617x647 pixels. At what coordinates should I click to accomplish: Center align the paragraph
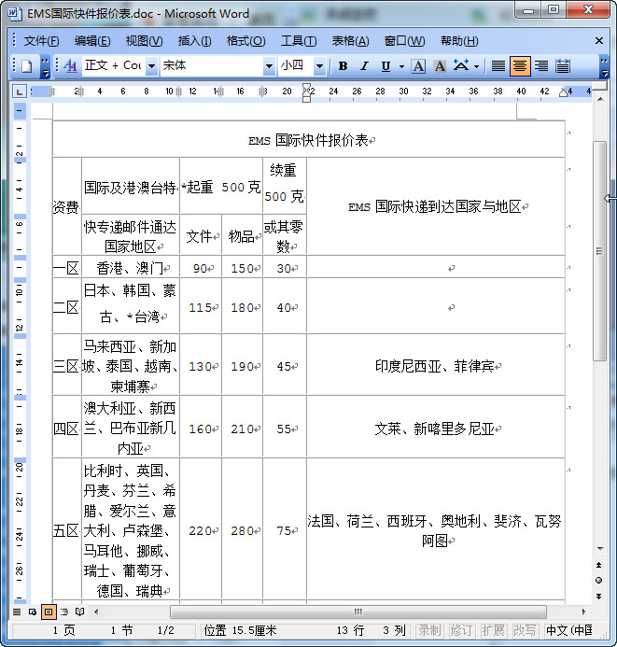coord(520,66)
